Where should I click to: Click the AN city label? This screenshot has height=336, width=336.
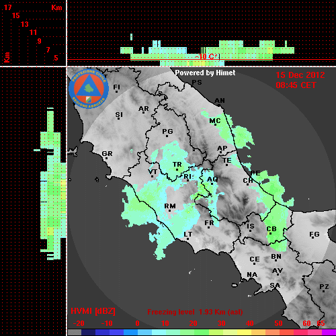[x=220, y=101]
